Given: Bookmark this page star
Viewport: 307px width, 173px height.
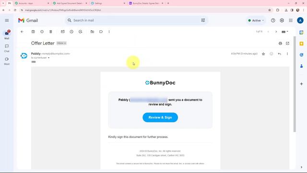Looking at the screenshot, I should 270,10.
